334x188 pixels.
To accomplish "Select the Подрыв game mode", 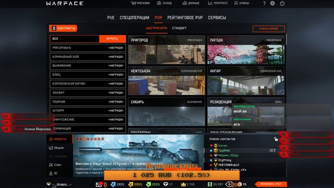I will [x=88, y=102].
